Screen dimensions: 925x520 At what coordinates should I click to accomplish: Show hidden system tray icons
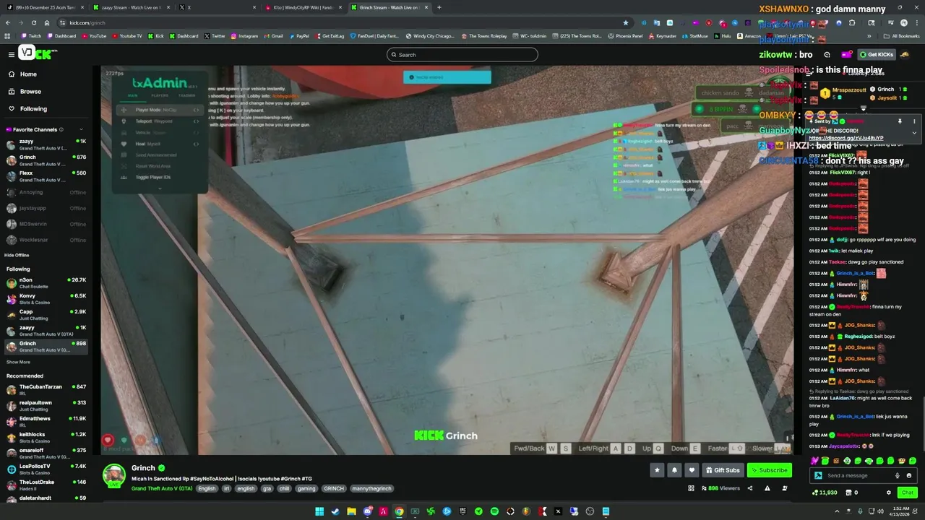click(x=838, y=511)
